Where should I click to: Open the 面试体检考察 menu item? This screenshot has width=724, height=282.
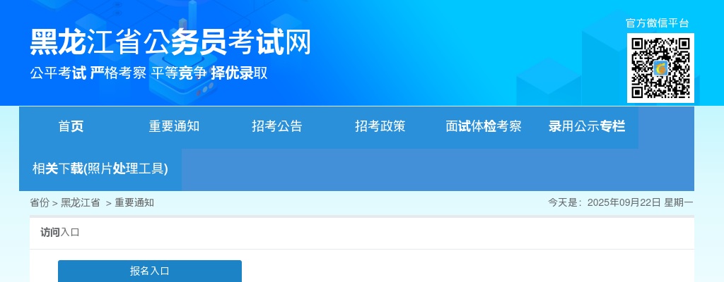point(484,127)
